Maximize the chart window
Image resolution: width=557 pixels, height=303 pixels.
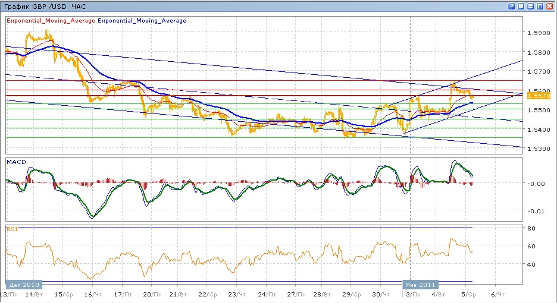tap(540, 7)
